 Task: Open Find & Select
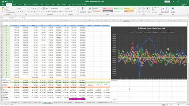(x=167, y=10)
